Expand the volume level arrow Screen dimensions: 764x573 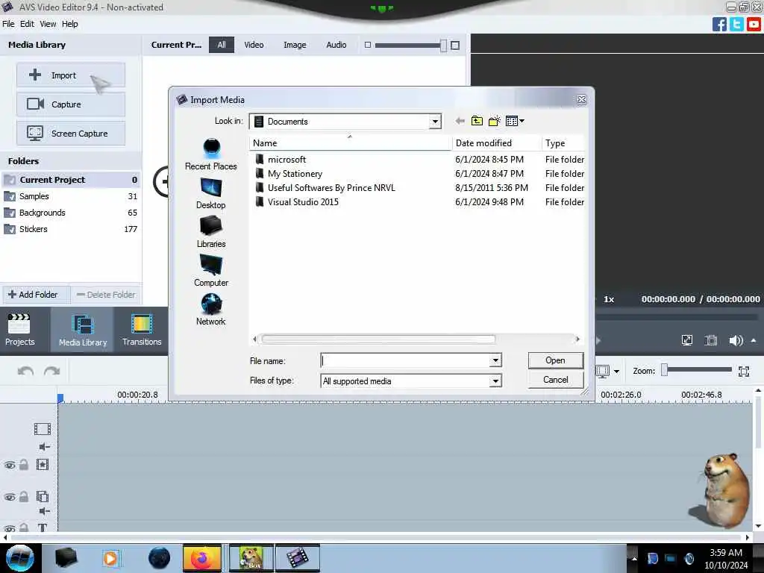tap(754, 340)
